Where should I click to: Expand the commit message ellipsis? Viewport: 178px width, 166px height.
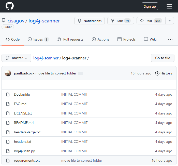tap(81, 73)
